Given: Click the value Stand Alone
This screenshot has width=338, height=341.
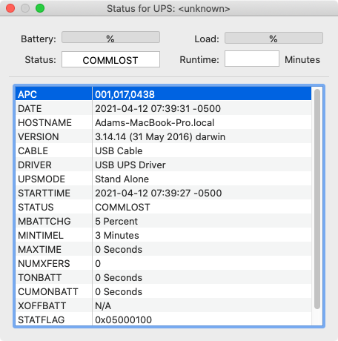Looking at the screenshot, I should [122, 179].
